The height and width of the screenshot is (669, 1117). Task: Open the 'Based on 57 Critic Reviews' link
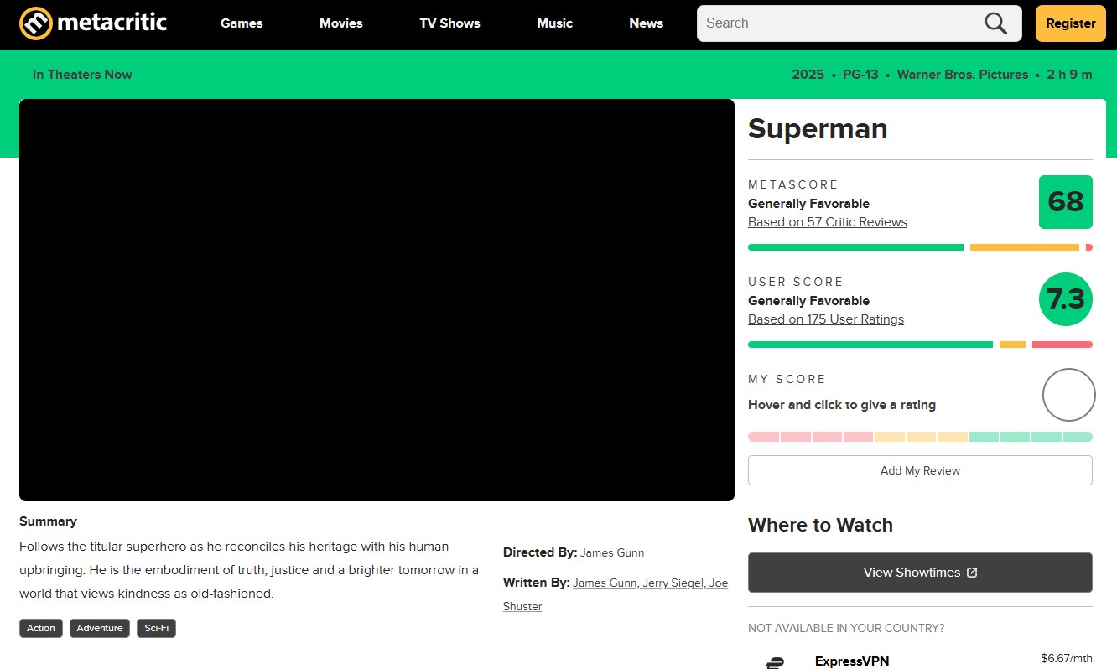click(x=828, y=222)
